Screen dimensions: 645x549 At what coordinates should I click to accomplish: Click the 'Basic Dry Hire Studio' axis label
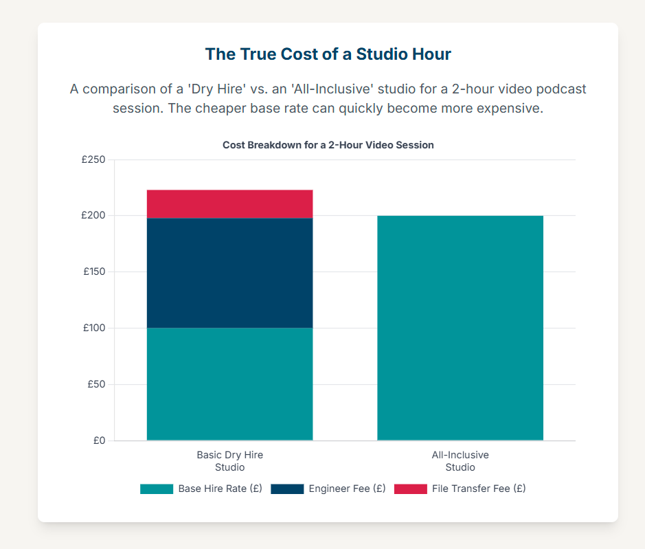pos(230,461)
